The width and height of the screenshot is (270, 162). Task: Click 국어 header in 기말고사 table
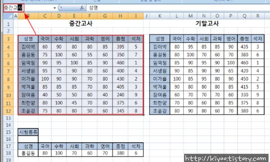click(x=177, y=39)
